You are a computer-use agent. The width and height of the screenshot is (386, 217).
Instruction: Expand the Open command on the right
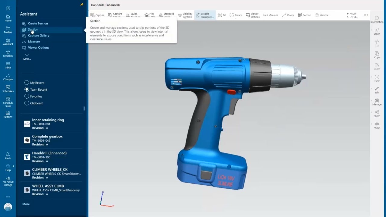click(x=377, y=32)
